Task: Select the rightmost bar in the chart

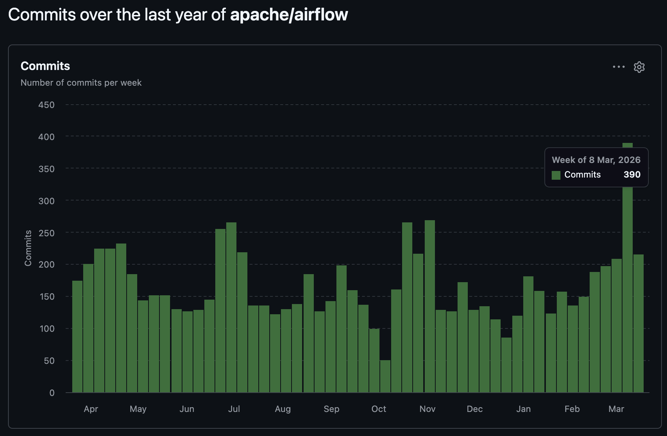Action: [x=638, y=323]
